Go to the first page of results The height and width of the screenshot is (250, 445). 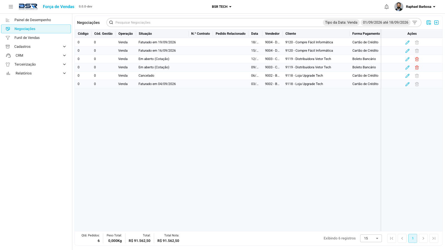pyautogui.click(x=392, y=238)
